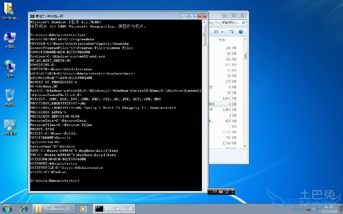The image size is (343, 214).
Task: Click the final C:\Users\Administrator> prompt line
Action: (55, 180)
